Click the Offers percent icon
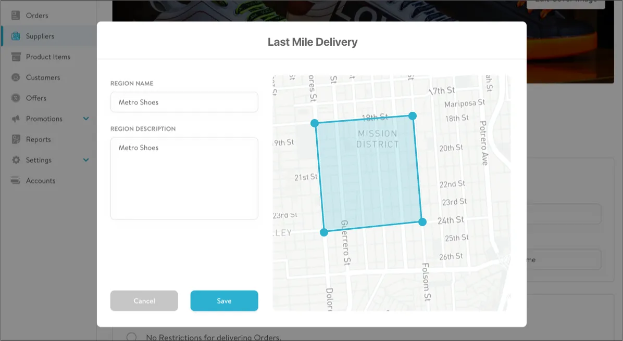The width and height of the screenshot is (623, 341). coord(16,98)
